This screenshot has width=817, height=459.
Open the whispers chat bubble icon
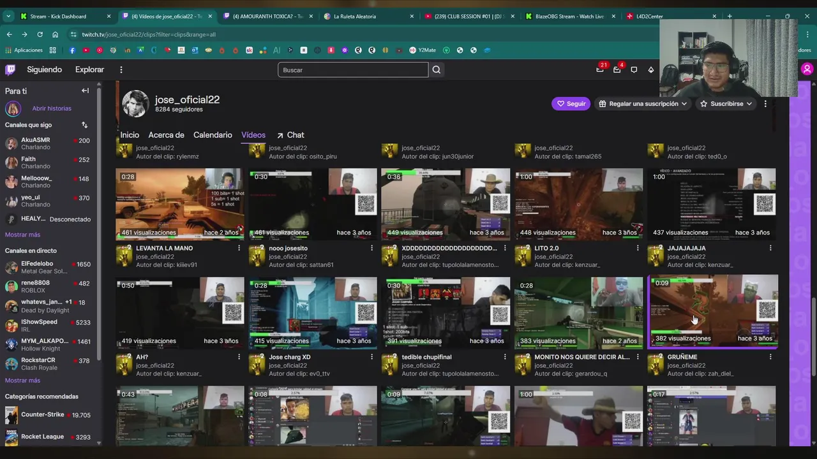(634, 69)
